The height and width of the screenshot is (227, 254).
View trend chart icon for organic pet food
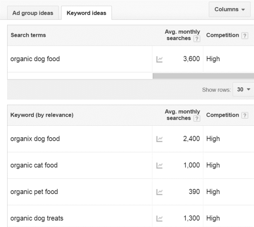click(160, 192)
